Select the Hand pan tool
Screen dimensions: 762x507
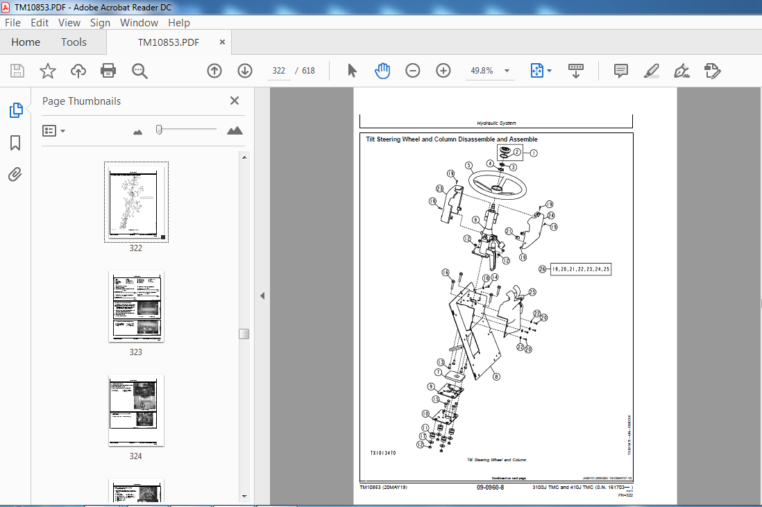[382, 71]
